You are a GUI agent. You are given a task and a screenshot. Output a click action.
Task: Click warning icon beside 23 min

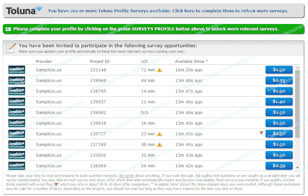tap(159, 134)
